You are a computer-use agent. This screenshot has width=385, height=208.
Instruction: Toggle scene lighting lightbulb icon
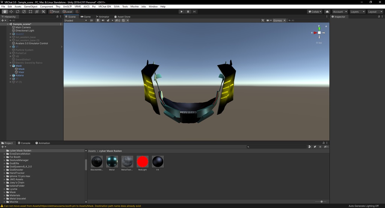pyautogui.click(x=98, y=21)
